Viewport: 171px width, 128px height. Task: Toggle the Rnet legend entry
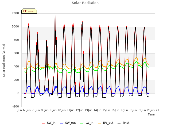point(123,123)
